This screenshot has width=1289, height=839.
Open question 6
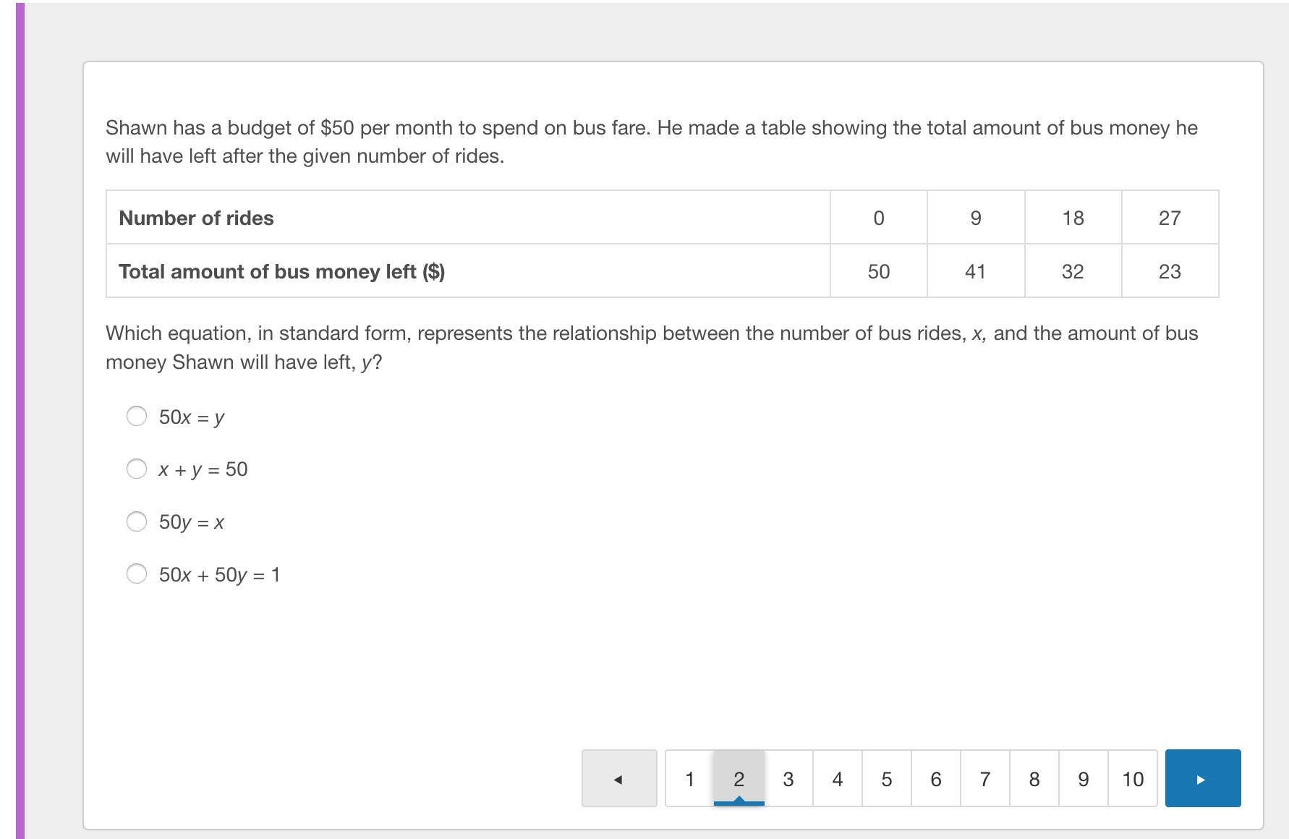pos(935,778)
